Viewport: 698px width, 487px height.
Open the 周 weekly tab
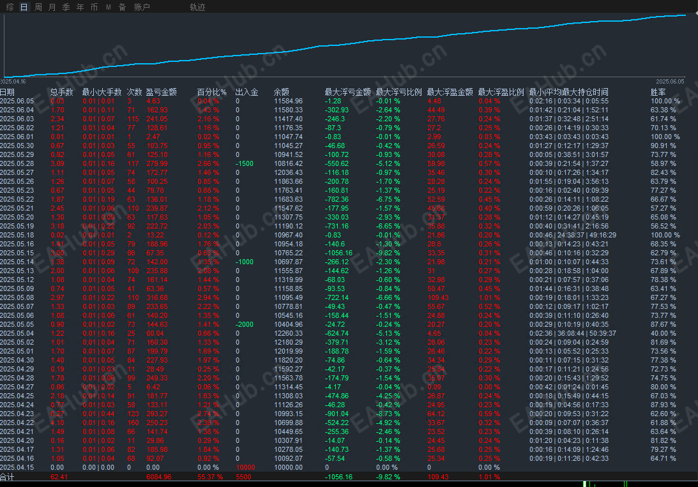[38, 7]
